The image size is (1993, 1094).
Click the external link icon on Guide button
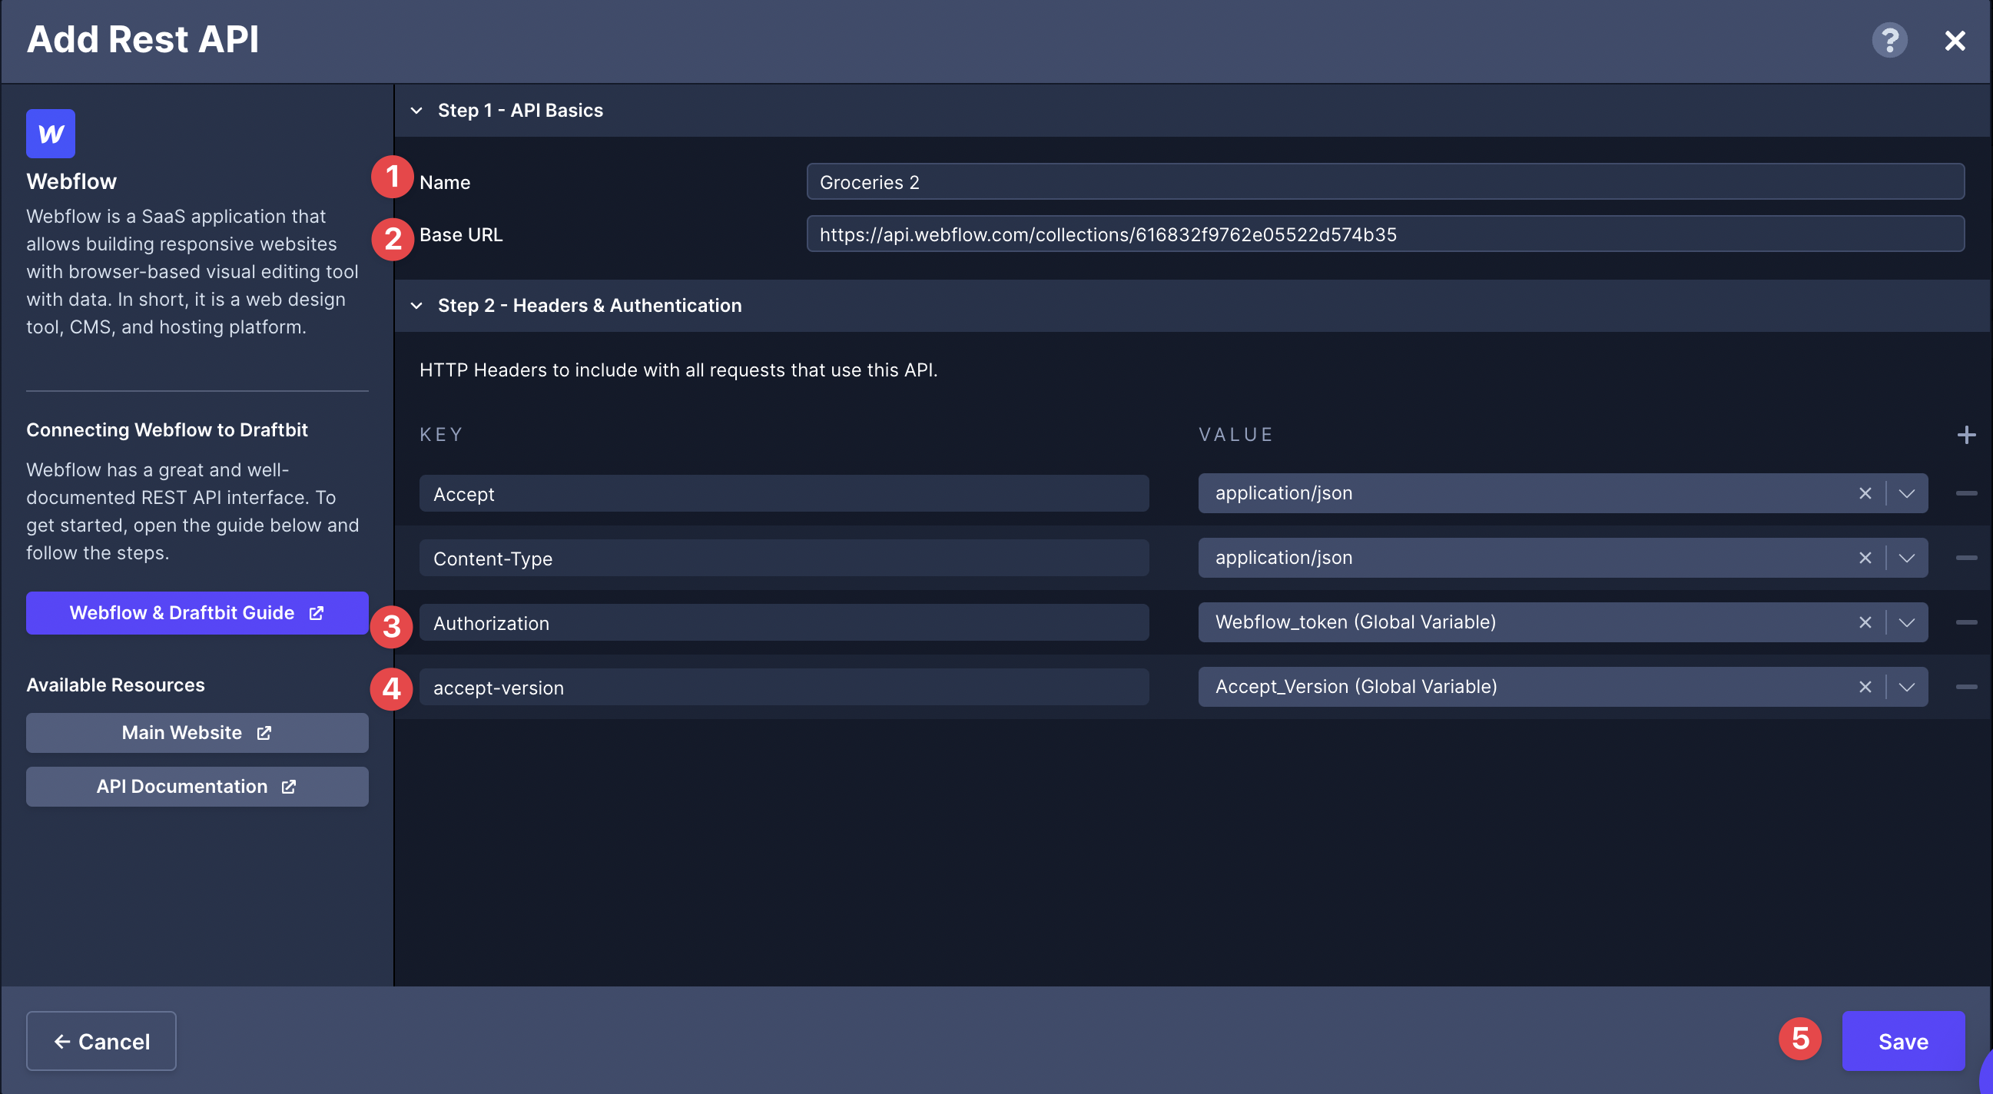[x=316, y=613]
